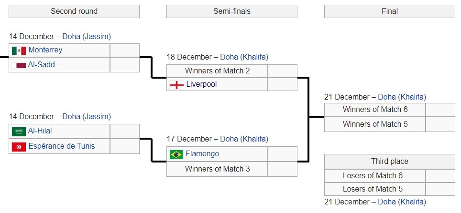Click the Mexico flag icon beside Monterrey
Viewport: 461px width, 213px height.
coord(19,51)
